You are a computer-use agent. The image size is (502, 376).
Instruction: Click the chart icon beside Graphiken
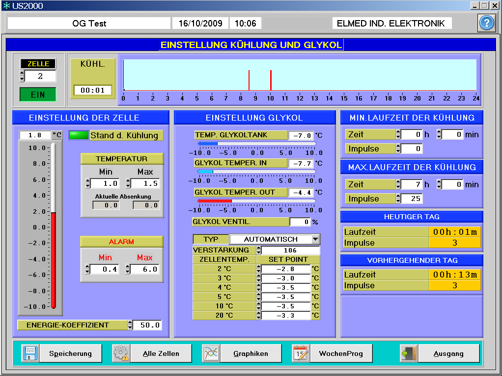(211, 353)
